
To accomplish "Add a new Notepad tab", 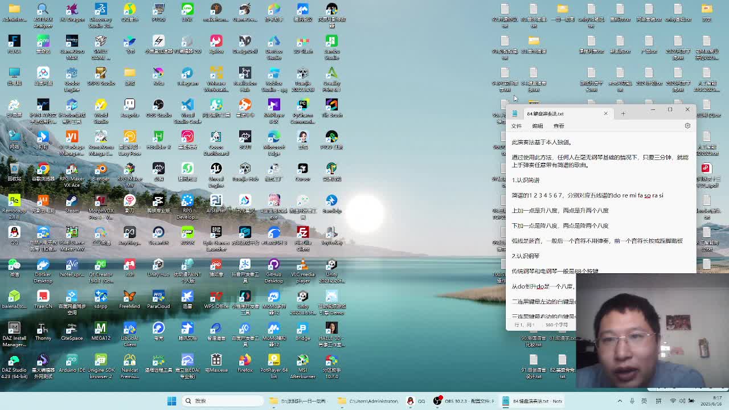I will tap(623, 114).
